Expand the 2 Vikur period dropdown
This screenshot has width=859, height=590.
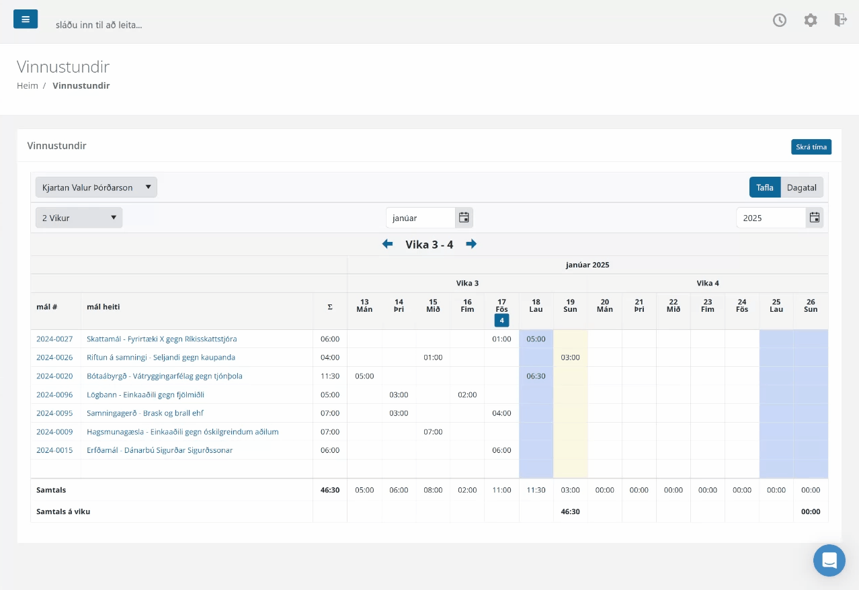point(79,218)
